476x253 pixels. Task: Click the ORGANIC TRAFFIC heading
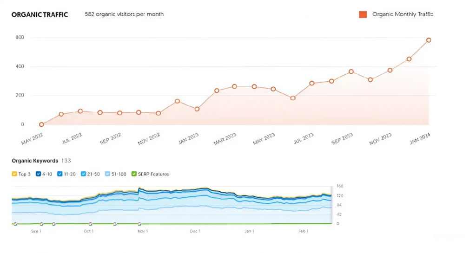[x=40, y=14]
